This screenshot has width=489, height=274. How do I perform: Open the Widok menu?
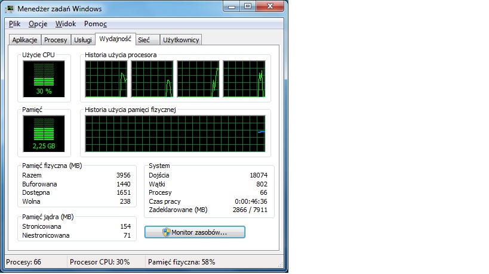(66, 24)
